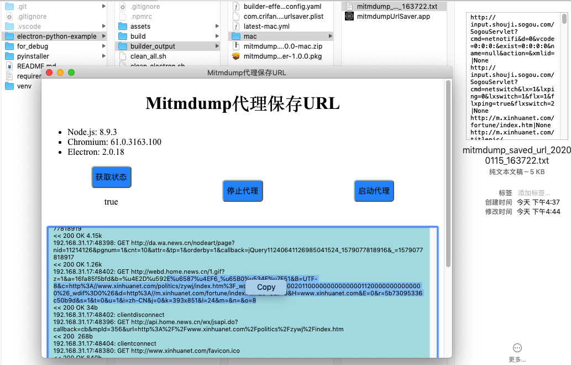Click the 获取状态 button
571x365 pixels.
coord(111,177)
